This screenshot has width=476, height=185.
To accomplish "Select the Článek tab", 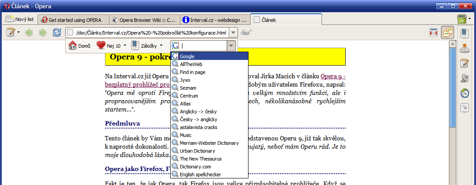I will click(x=286, y=20).
